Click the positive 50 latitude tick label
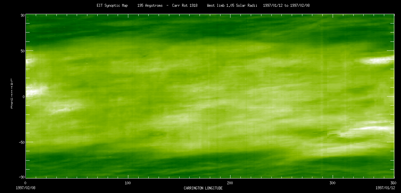 click(23, 51)
